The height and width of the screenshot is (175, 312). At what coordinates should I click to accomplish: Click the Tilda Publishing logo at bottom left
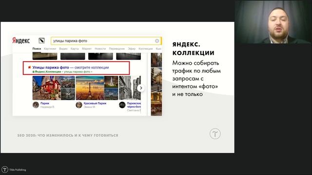pyautogui.click(x=14, y=170)
